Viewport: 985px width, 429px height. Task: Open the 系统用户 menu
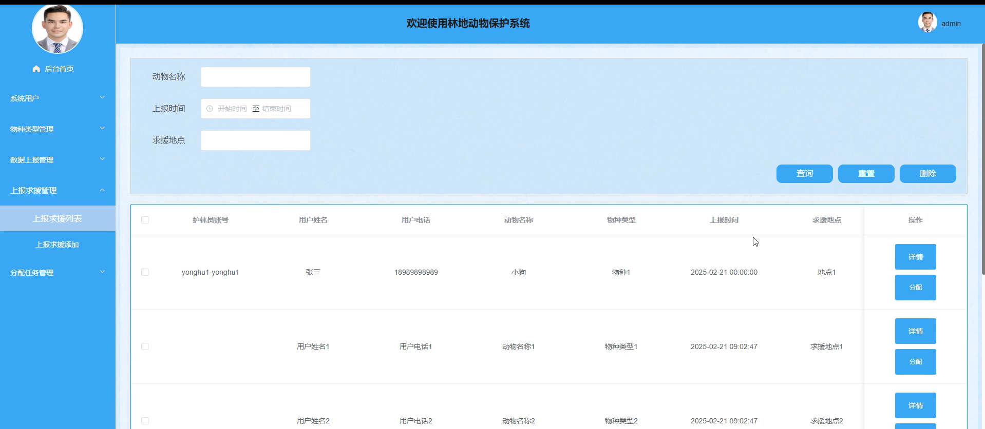coord(58,98)
